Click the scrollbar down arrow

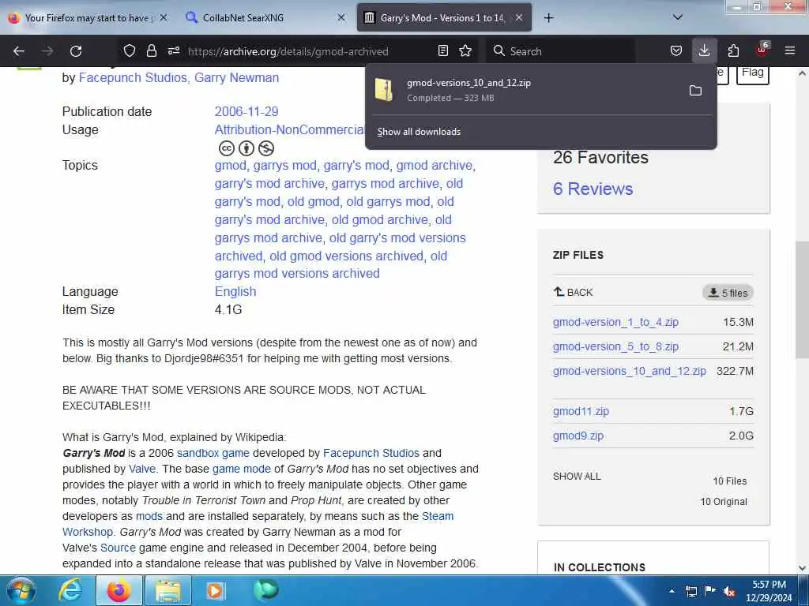tap(802, 567)
